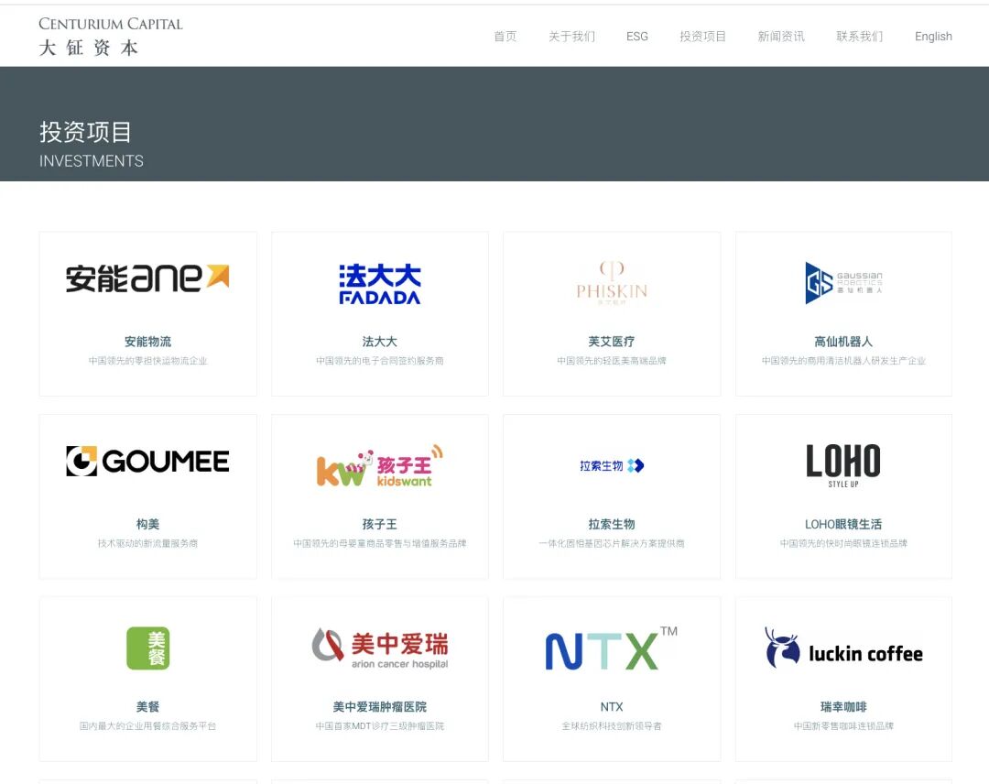Viewport: 989px width, 784px height.
Task: Click description 中国领先的电子合同签约服务商
Action: (x=380, y=361)
